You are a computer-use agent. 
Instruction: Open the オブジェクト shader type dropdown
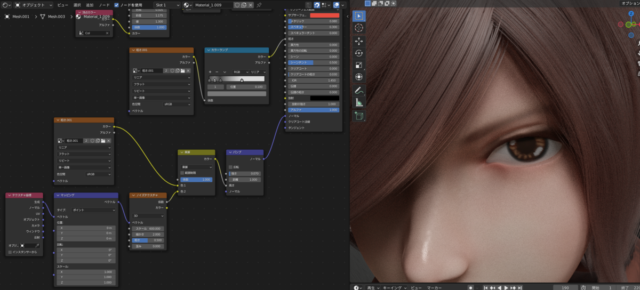pos(33,5)
